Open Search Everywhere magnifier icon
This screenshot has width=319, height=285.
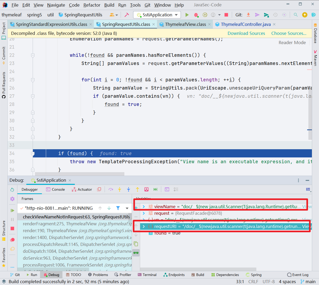[296, 15]
